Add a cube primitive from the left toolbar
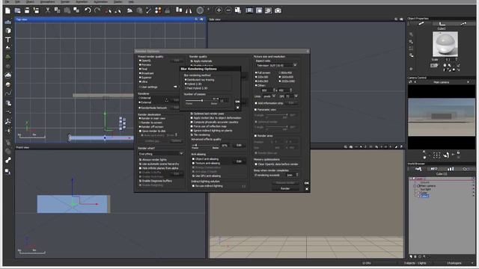This screenshot has width=479, height=269. click(8, 31)
